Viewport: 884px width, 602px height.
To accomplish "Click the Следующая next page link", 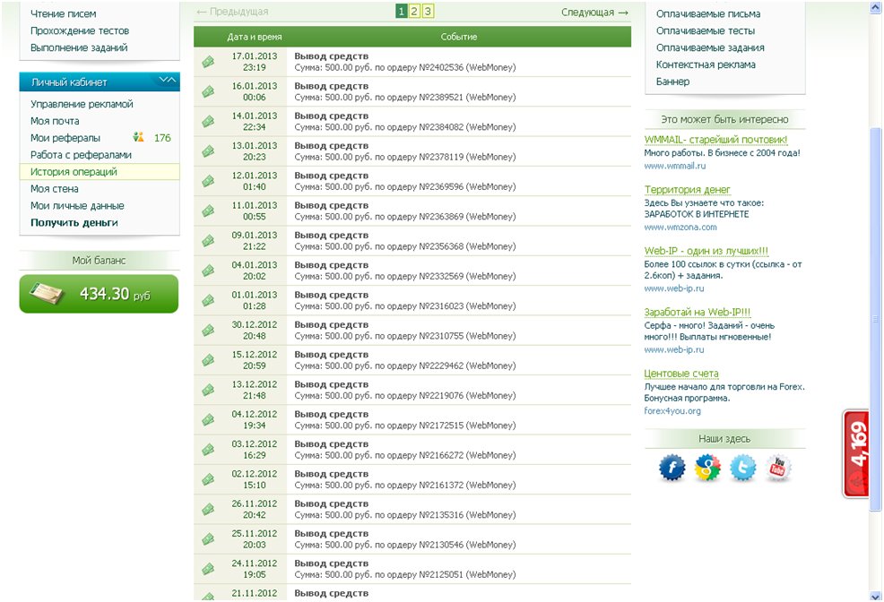I will 594,12.
